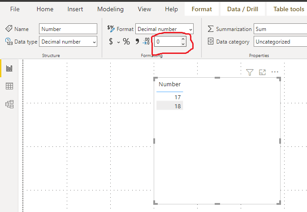Open More options ellipsis on visual

coord(275,72)
